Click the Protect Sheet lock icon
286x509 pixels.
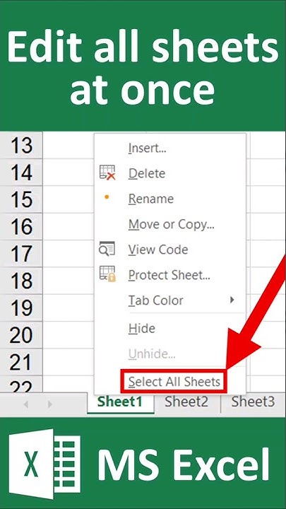click(x=107, y=274)
